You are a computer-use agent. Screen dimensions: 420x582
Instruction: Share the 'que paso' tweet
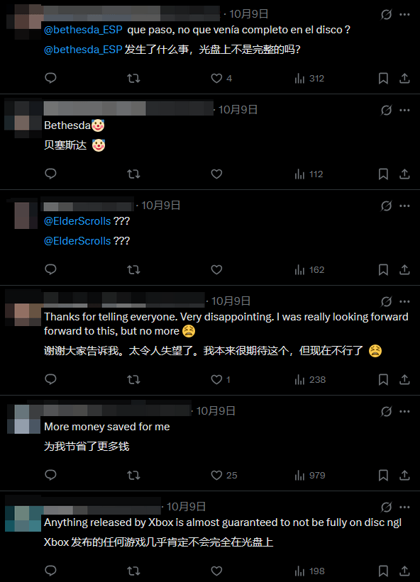[x=404, y=78]
